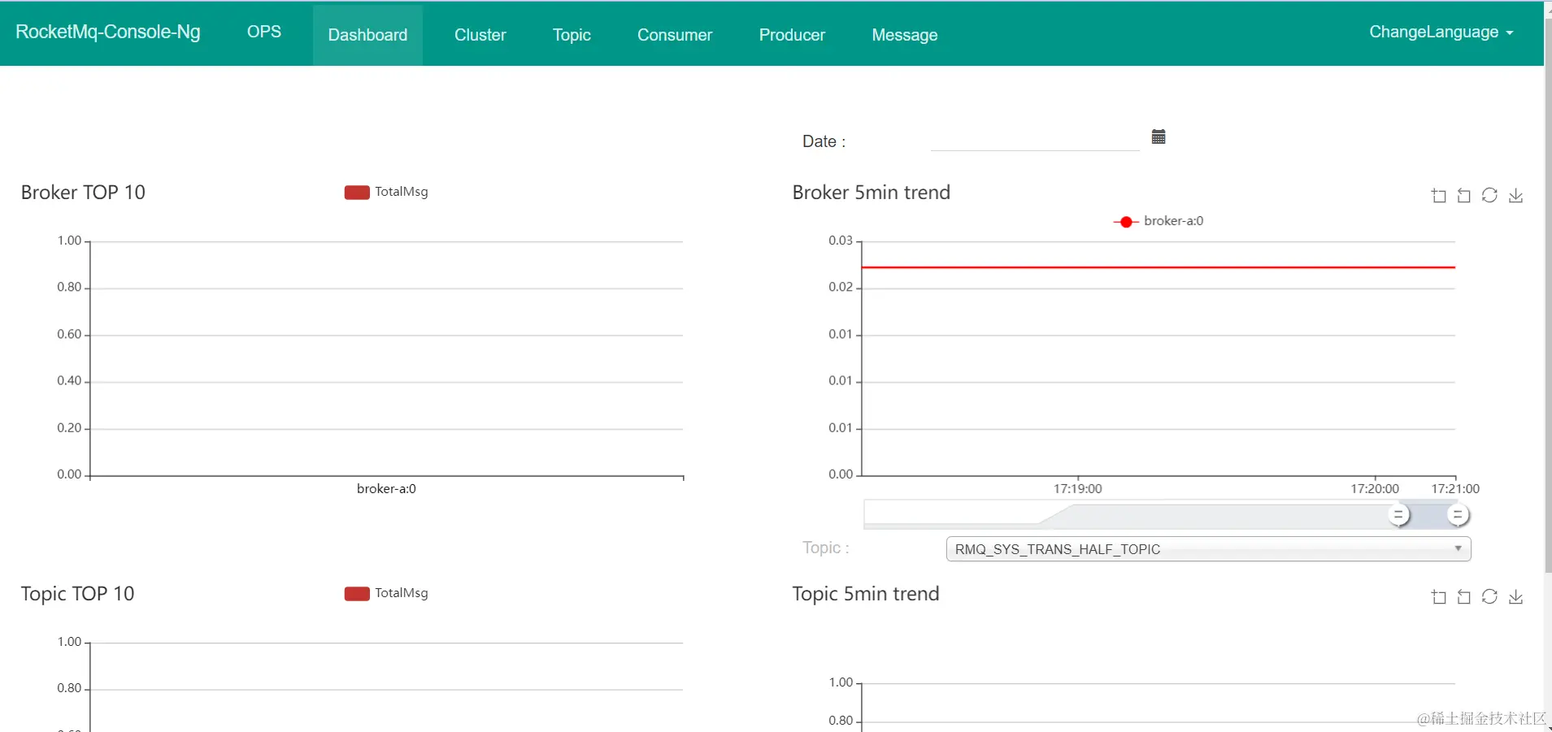The width and height of the screenshot is (1552, 732).
Task: Undo area zoom on Topic 5min trend chart
Action: [1464, 596]
